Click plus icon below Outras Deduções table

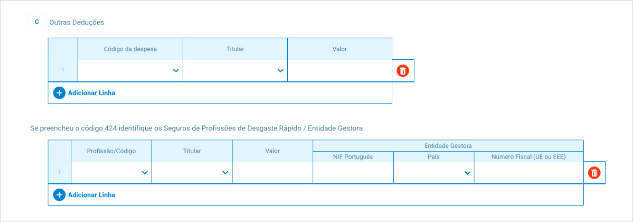click(x=59, y=93)
